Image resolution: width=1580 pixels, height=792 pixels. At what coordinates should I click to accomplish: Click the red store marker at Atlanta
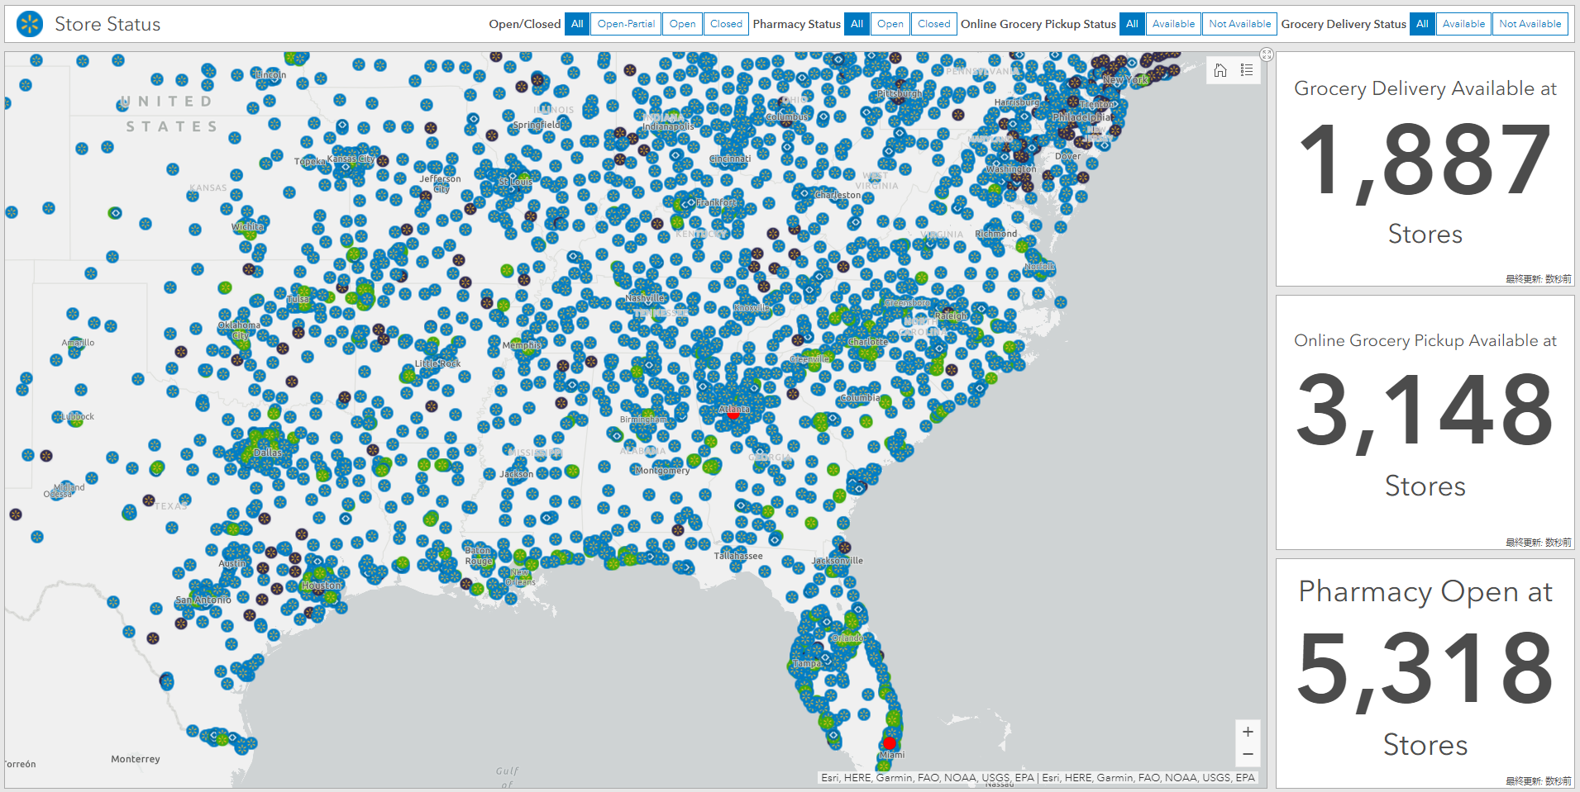click(x=733, y=414)
